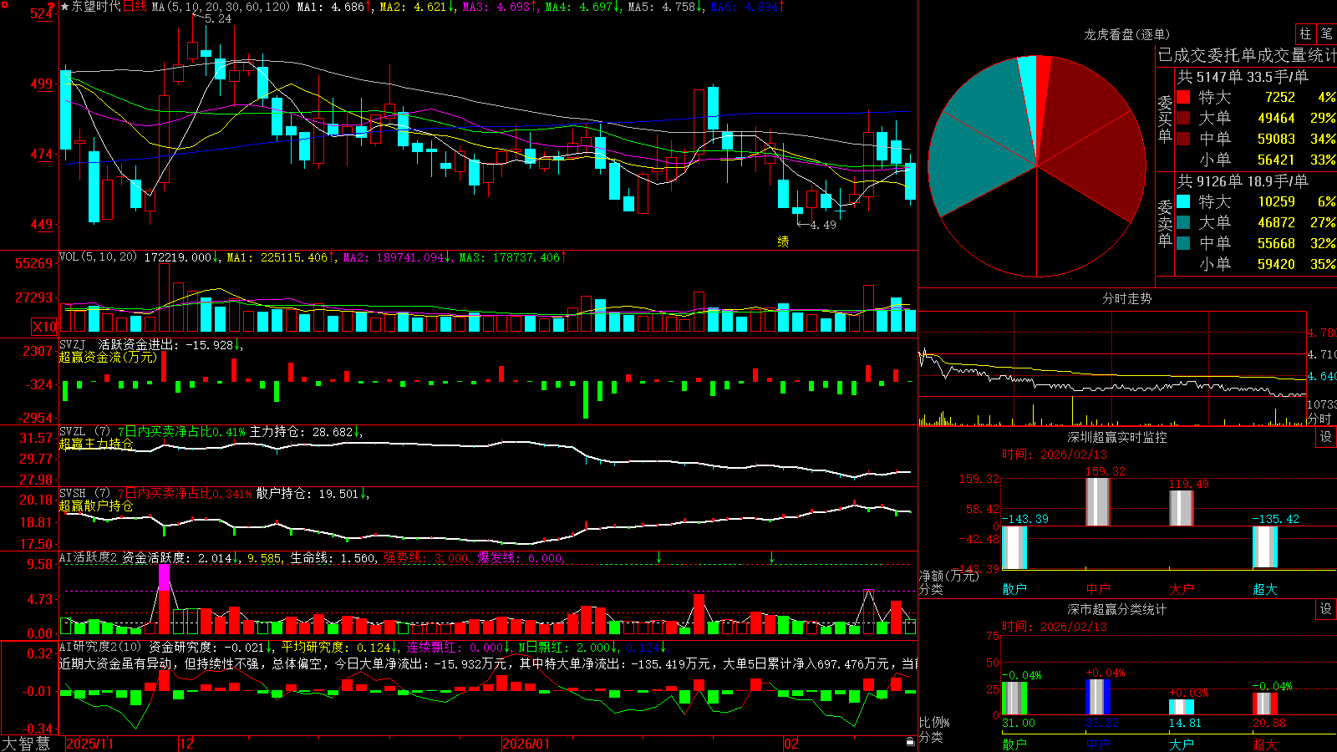Image resolution: width=1337 pixels, height=752 pixels.
Task: Click the 超大 -135.42 bar in monitoring chart
Action: 1265,546
